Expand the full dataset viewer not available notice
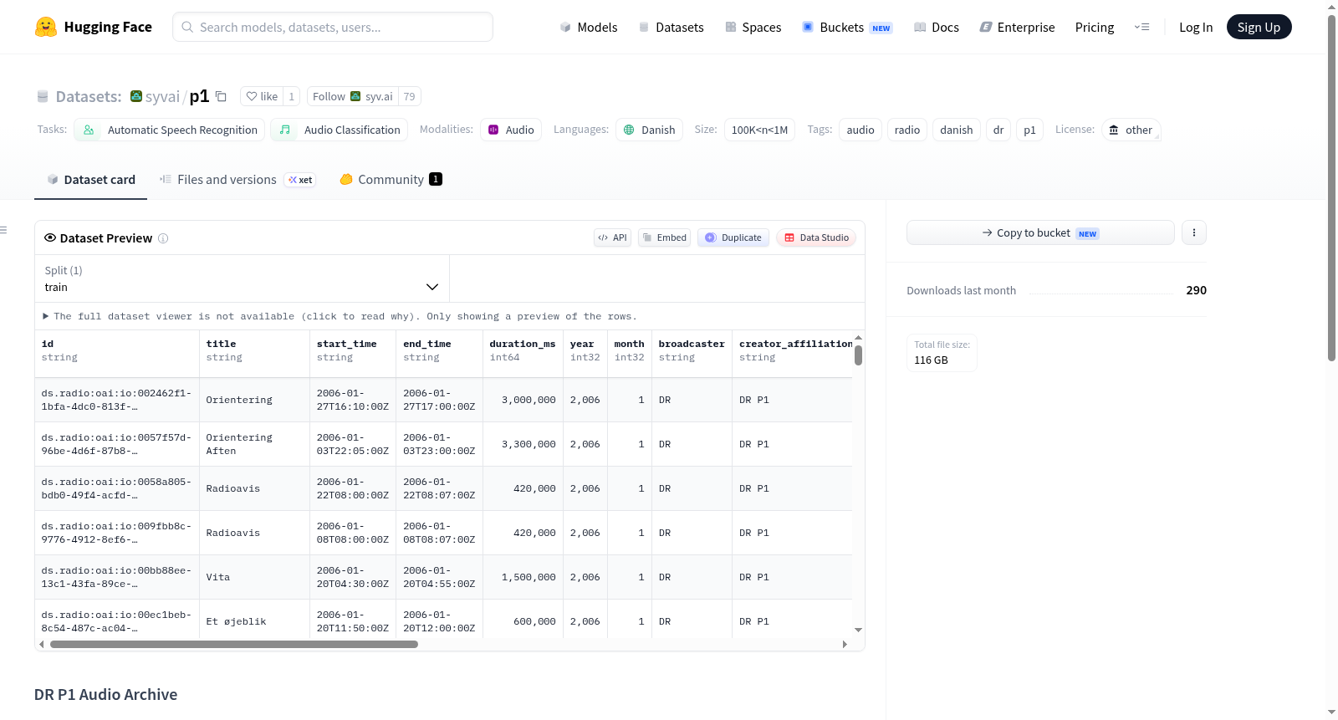 tap(340, 316)
